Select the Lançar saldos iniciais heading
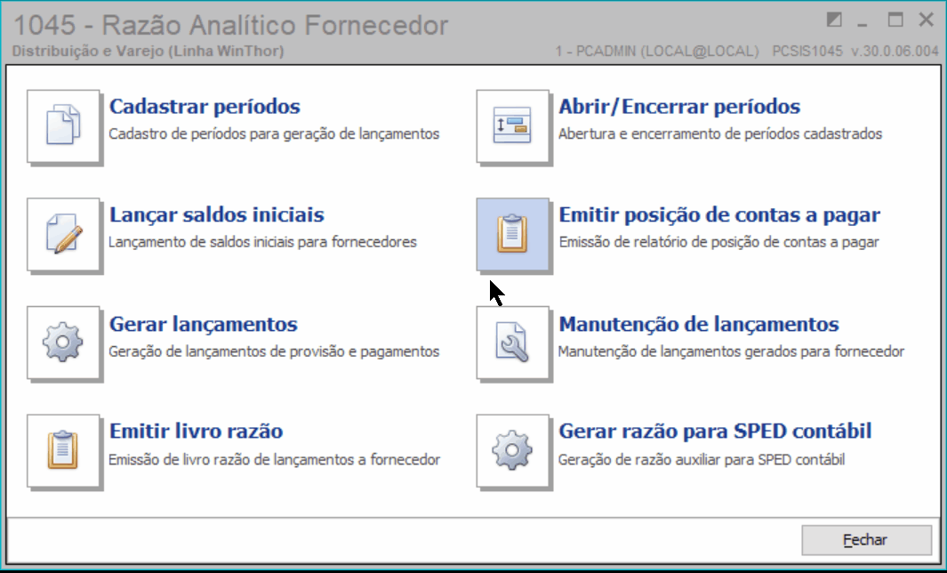Screen dimensions: 947x573 tap(217, 215)
